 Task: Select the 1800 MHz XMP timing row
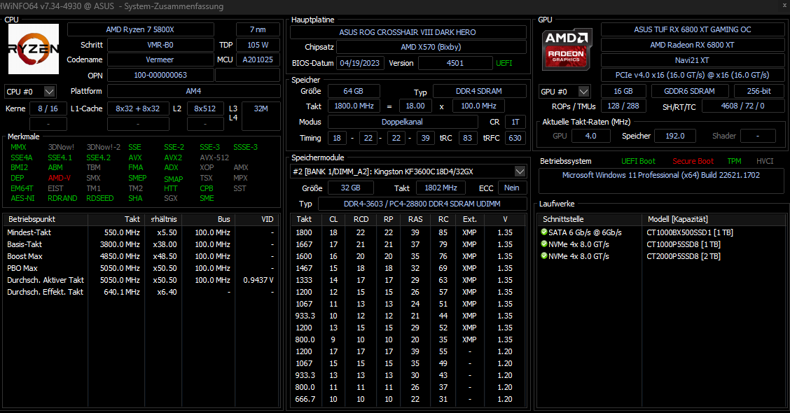[408, 232]
